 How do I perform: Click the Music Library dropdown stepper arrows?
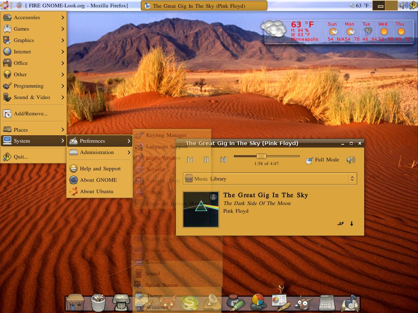coord(352,179)
